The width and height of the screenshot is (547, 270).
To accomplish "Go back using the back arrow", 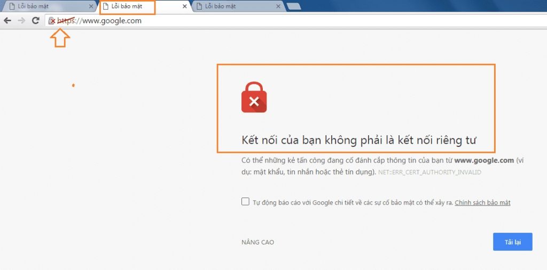I will [x=7, y=21].
